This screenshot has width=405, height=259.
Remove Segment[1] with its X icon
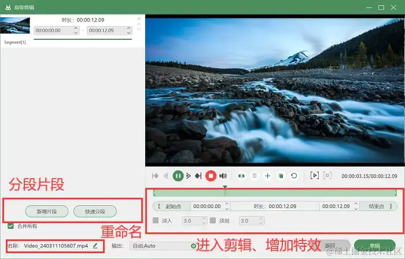[139, 18]
